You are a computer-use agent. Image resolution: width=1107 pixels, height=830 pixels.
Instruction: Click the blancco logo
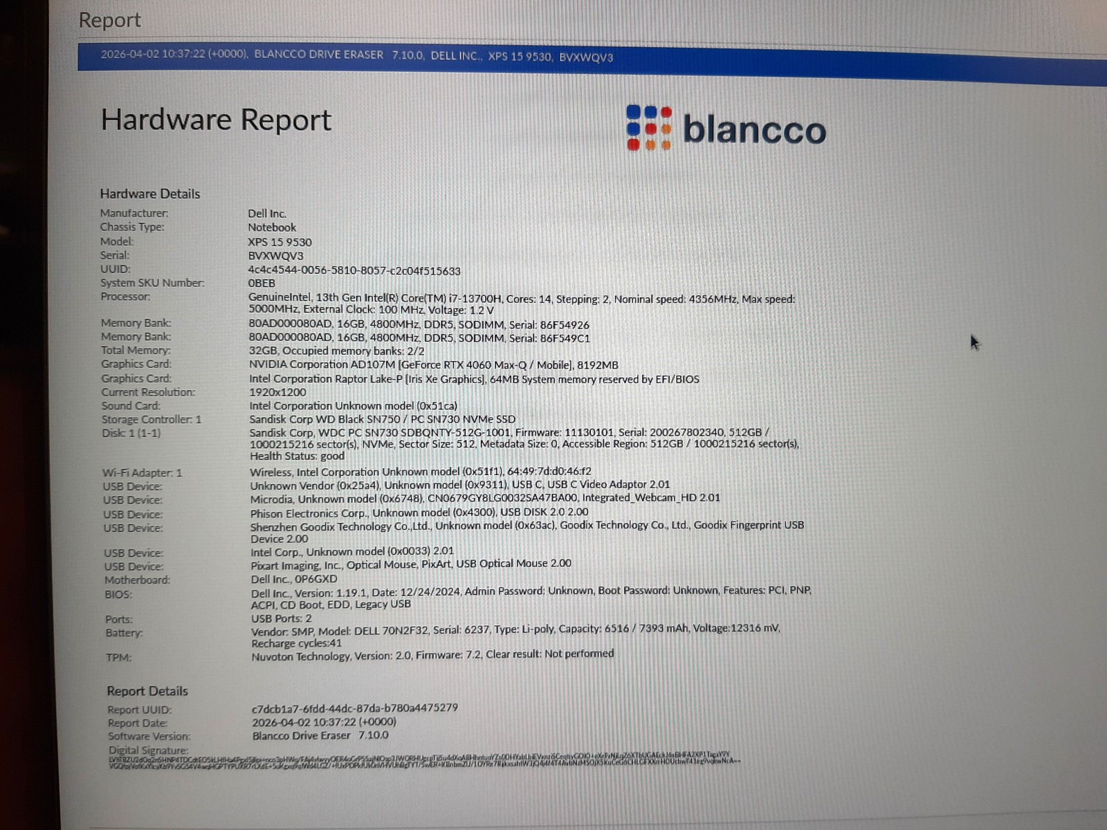pyautogui.click(x=726, y=128)
